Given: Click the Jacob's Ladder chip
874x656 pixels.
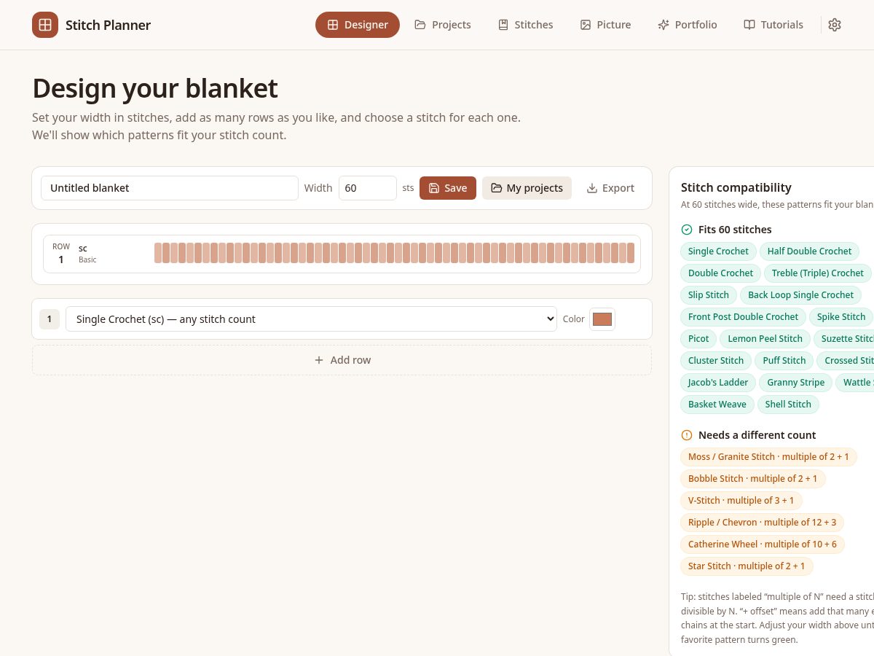Looking at the screenshot, I should [x=718, y=383].
